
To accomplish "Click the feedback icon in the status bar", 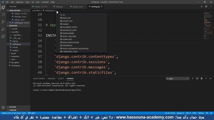I will click(x=207, y=113).
